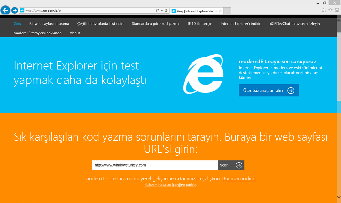This screenshot has width=341, height=203.
Task: Refresh the page with the reload icon
Action: click(x=166, y=11)
